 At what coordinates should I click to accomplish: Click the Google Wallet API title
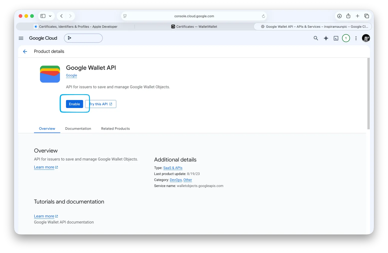[x=91, y=68]
